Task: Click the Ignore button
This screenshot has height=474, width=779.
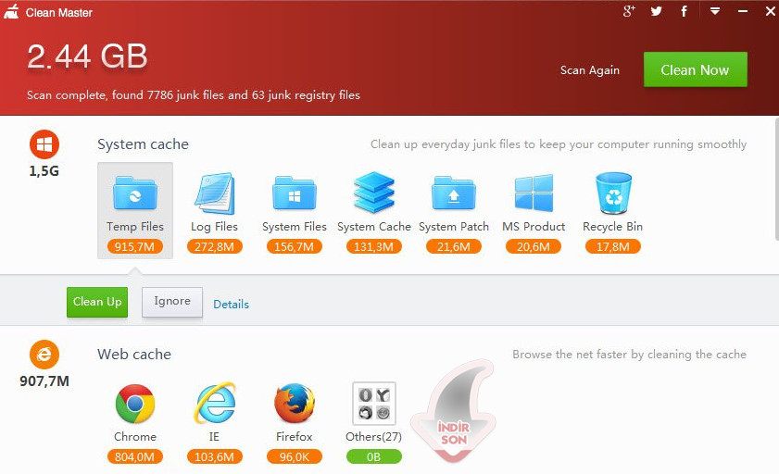Action: (172, 302)
